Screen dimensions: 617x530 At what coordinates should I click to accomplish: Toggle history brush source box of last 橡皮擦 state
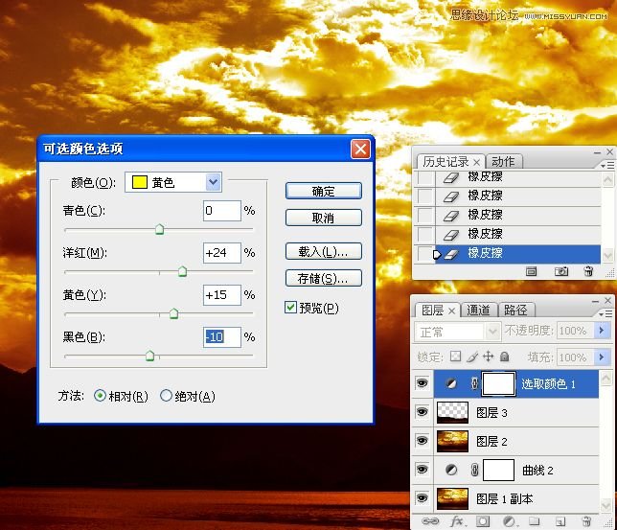[x=425, y=253]
